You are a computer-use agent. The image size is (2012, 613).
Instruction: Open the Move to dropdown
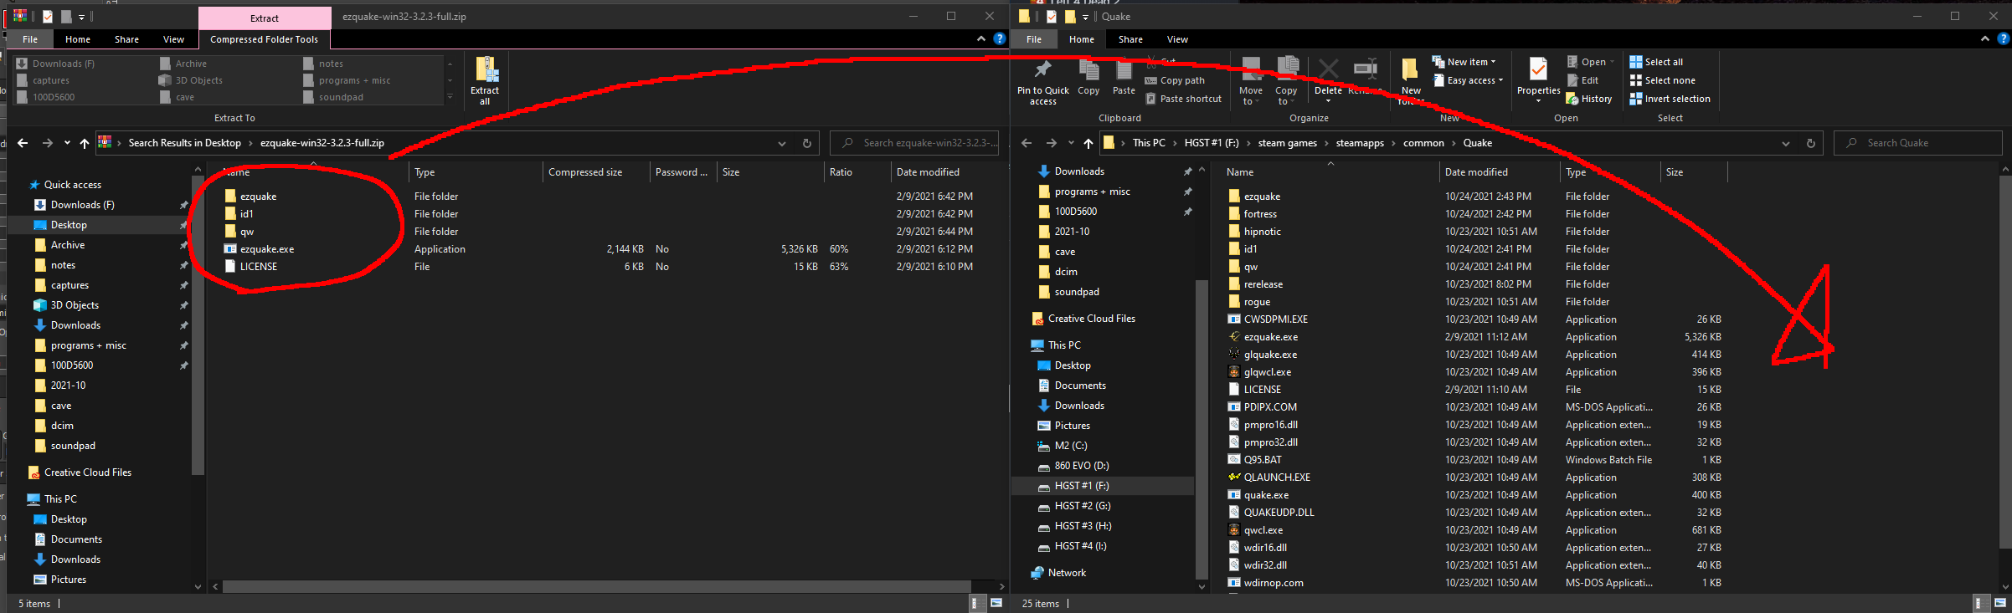click(x=1251, y=82)
